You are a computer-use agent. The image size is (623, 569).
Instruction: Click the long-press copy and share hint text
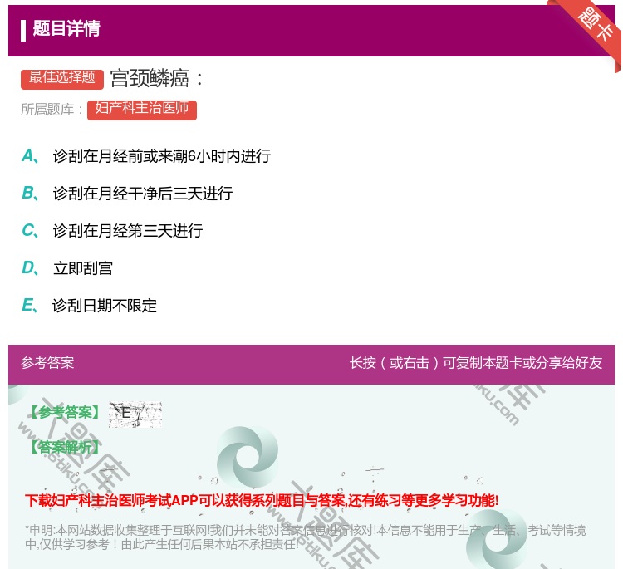click(x=476, y=363)
